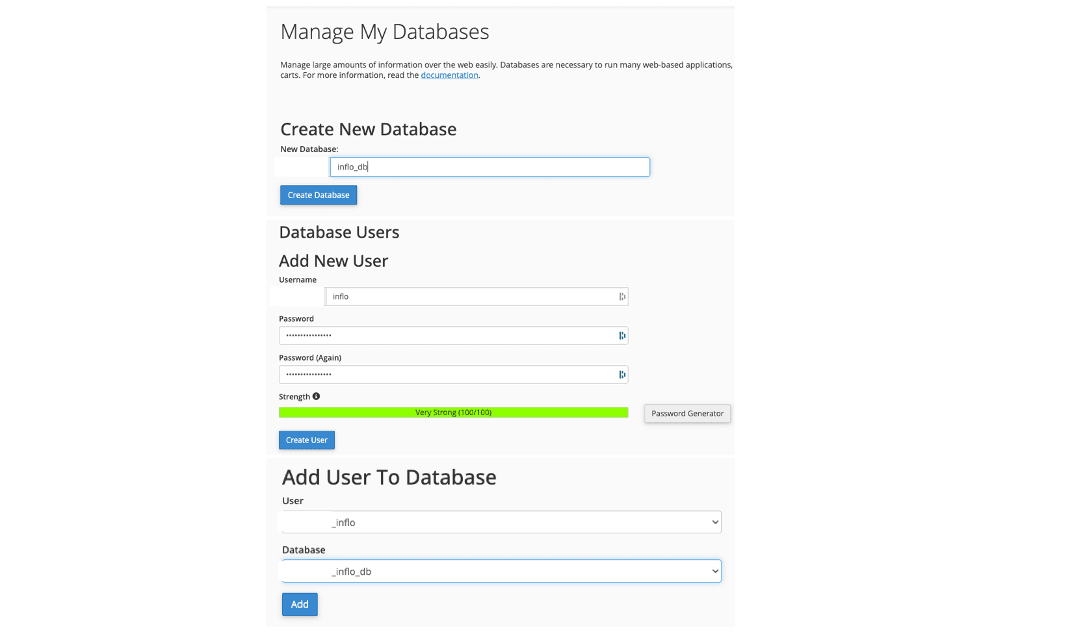1072x634 pixels.
Task: Focus the Username text field containing inflo
Action: (471, 297)
